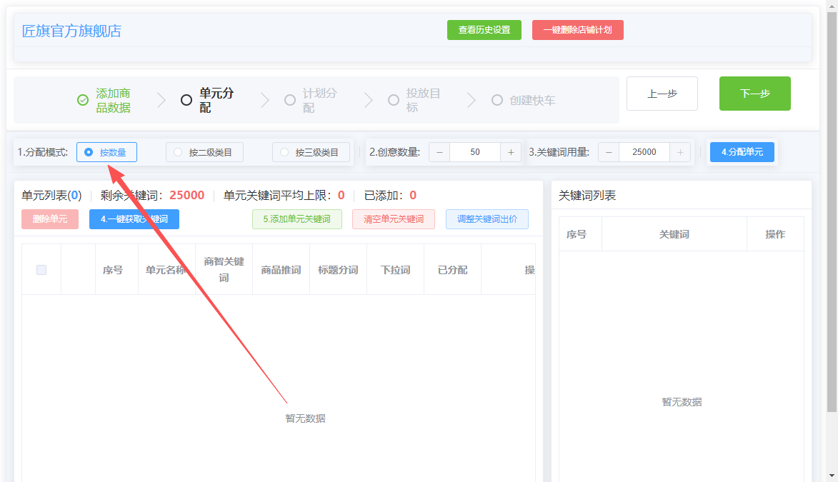
Task: Decrease 关键词用量 with the minus button
Action: tap(609, 152)
